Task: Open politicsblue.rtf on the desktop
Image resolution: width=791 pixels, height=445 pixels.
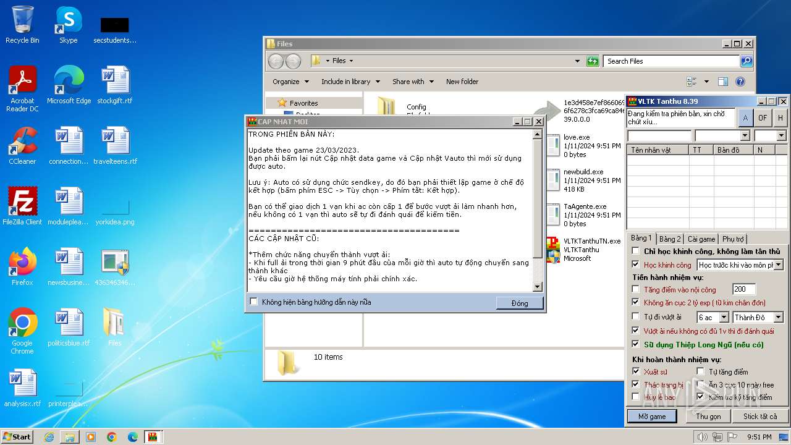Action: pos(69,328)
